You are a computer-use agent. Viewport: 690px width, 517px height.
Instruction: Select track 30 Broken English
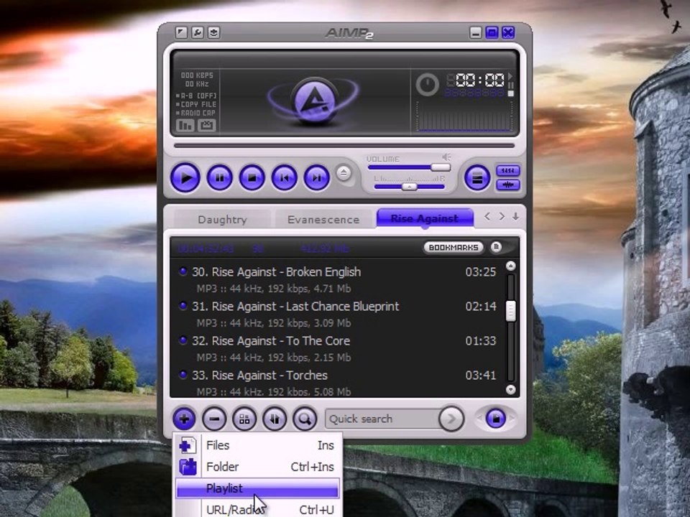coord(338,279)
